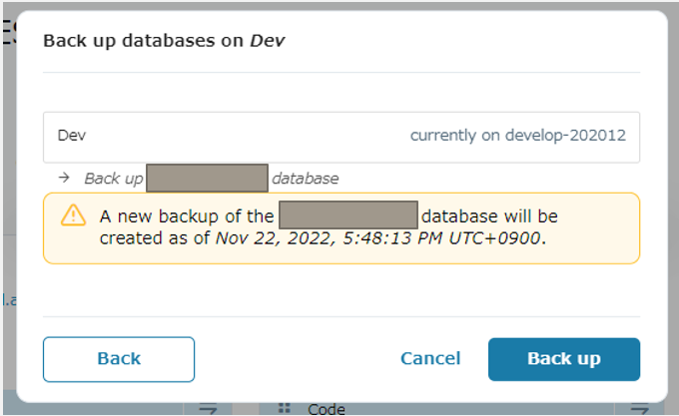
Task: Click the gray segment between bottom toolbar icons
Action: [x=246, y=409]
